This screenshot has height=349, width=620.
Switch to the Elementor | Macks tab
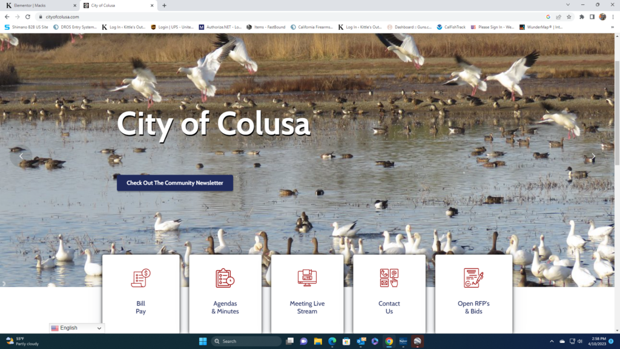[39, 5]
